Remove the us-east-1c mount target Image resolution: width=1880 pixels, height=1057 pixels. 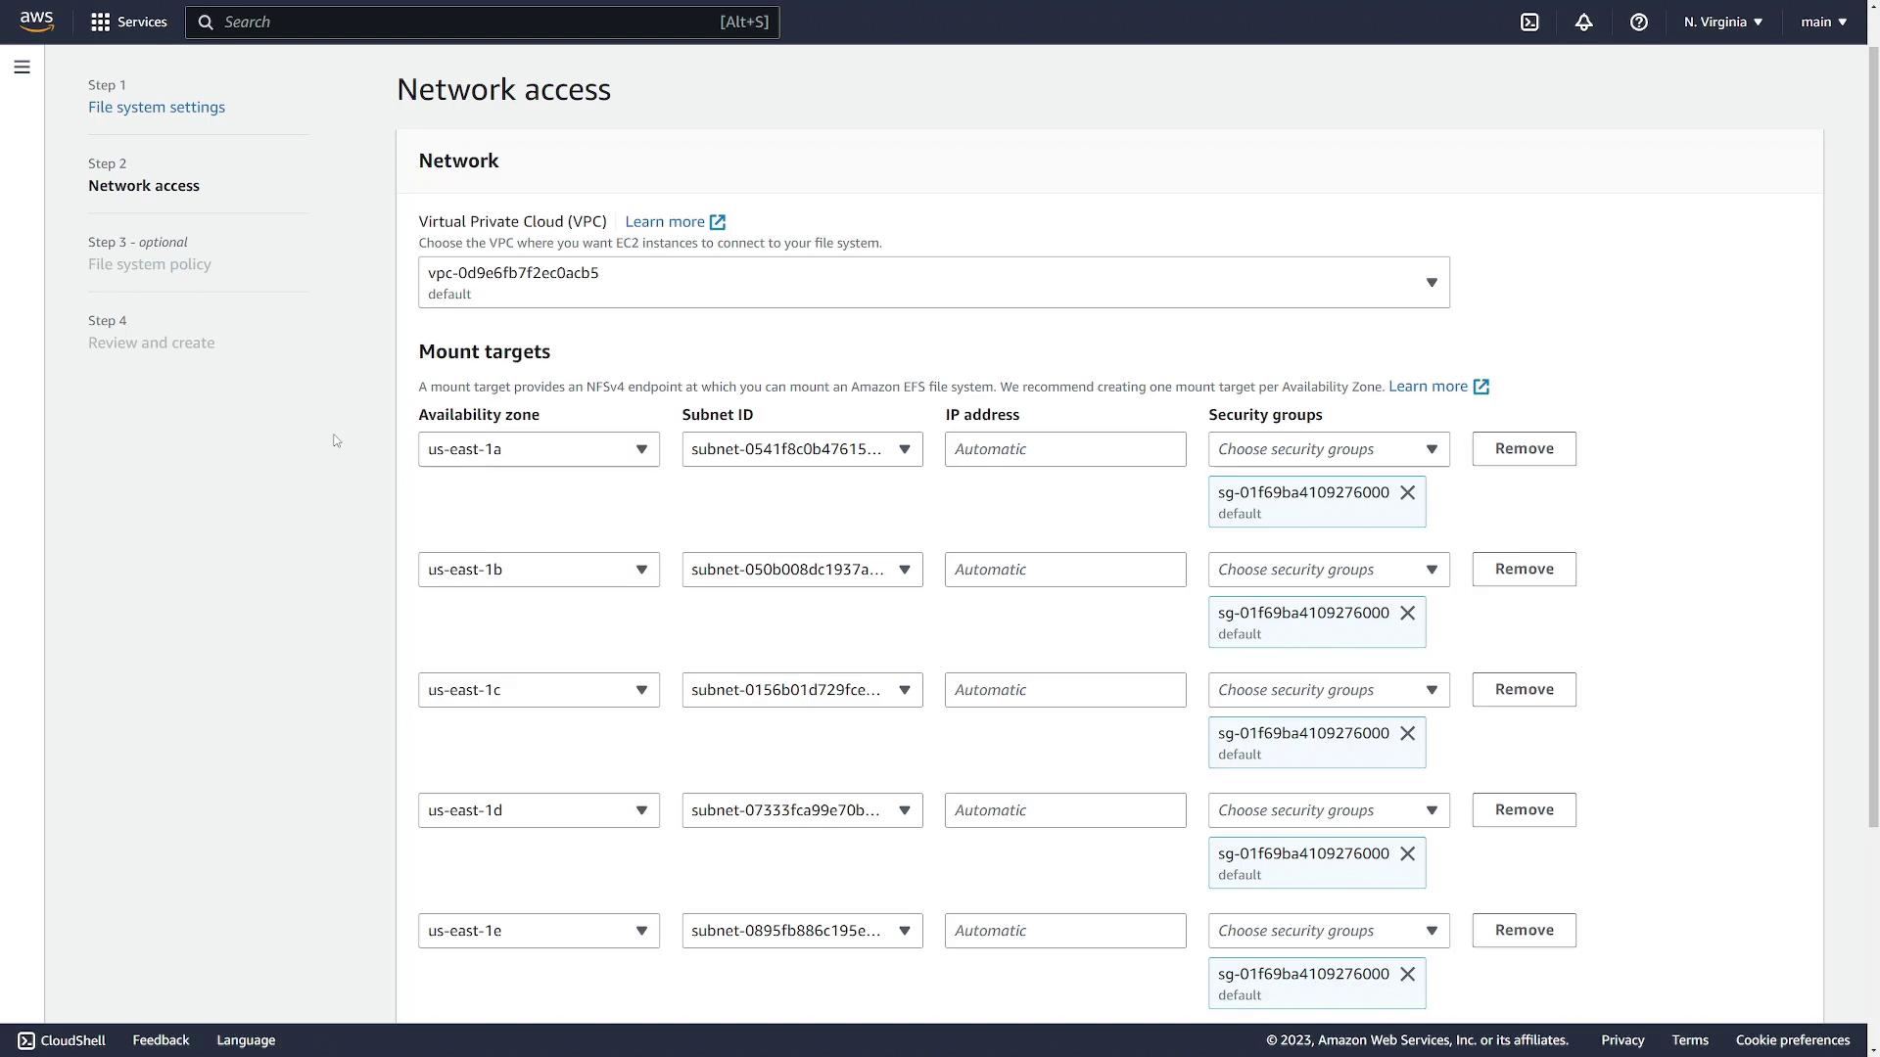1524,689
